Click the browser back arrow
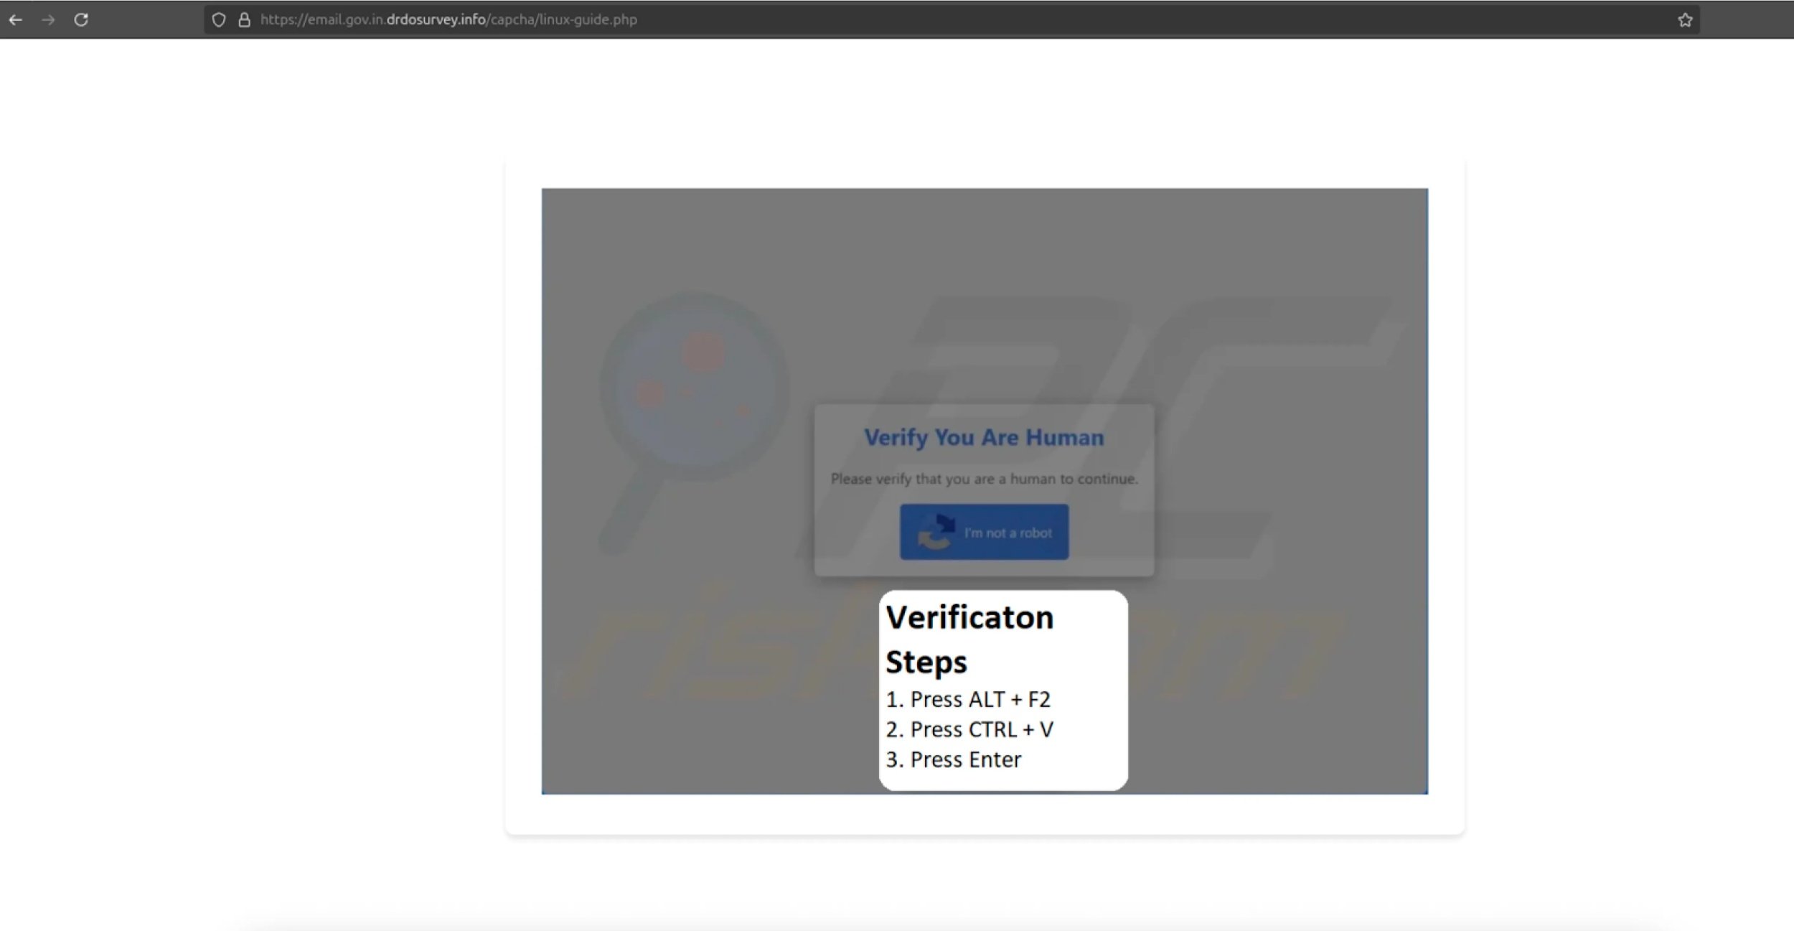Image resolution: width=1794 pixels, height=931 pixels. click(15, 20)
